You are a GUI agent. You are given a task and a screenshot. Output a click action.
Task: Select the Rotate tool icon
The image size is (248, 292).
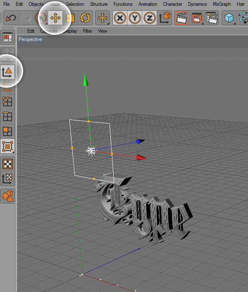coord(85,18)
